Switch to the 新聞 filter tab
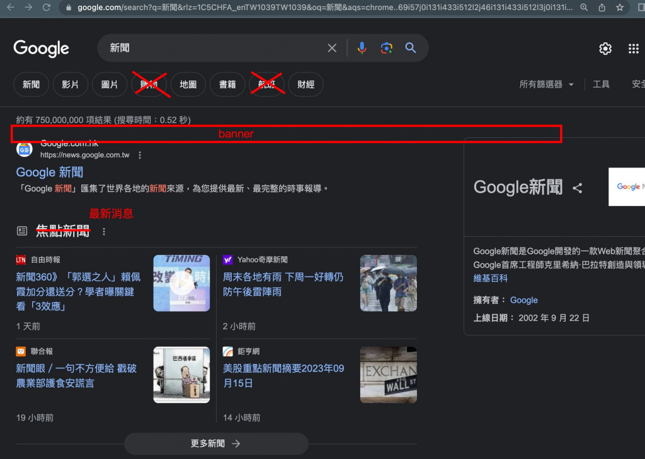This screenshot has width=645, height=459. (x=31, y=84)
